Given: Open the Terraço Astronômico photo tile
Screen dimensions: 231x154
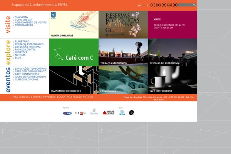Looking at the screenshot, I should coord(123,52).
